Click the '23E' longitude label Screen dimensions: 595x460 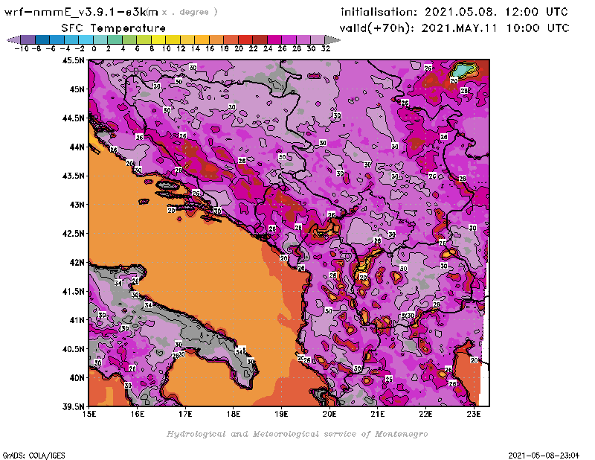point(474,414)
